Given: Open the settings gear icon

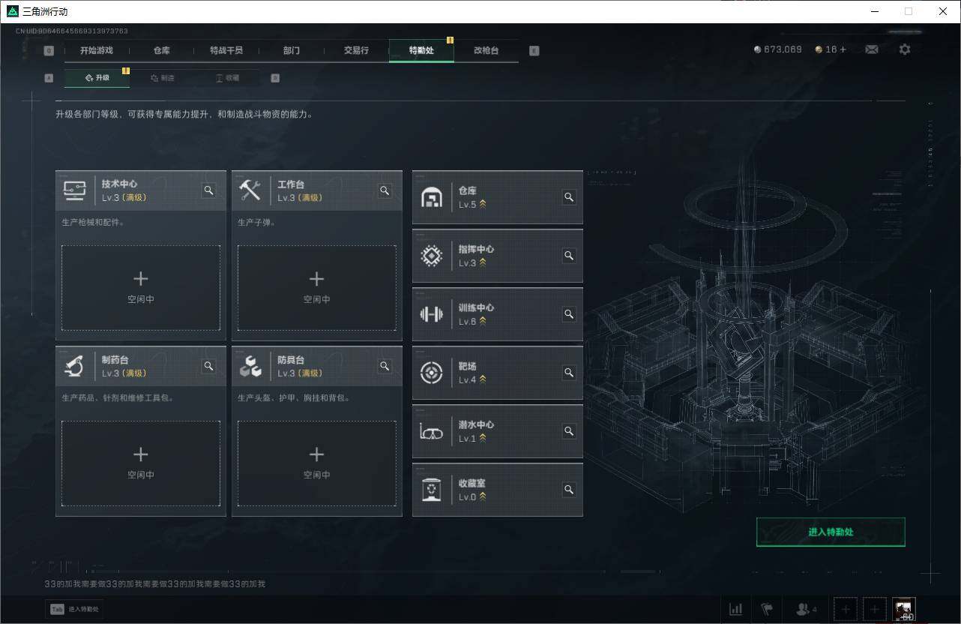Looking at the screenshot, I should tap(905, 49).
